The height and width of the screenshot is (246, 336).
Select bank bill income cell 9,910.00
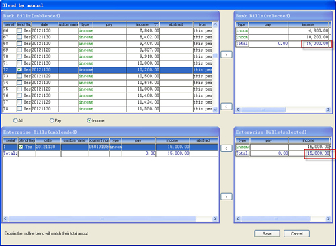[143, 56]
